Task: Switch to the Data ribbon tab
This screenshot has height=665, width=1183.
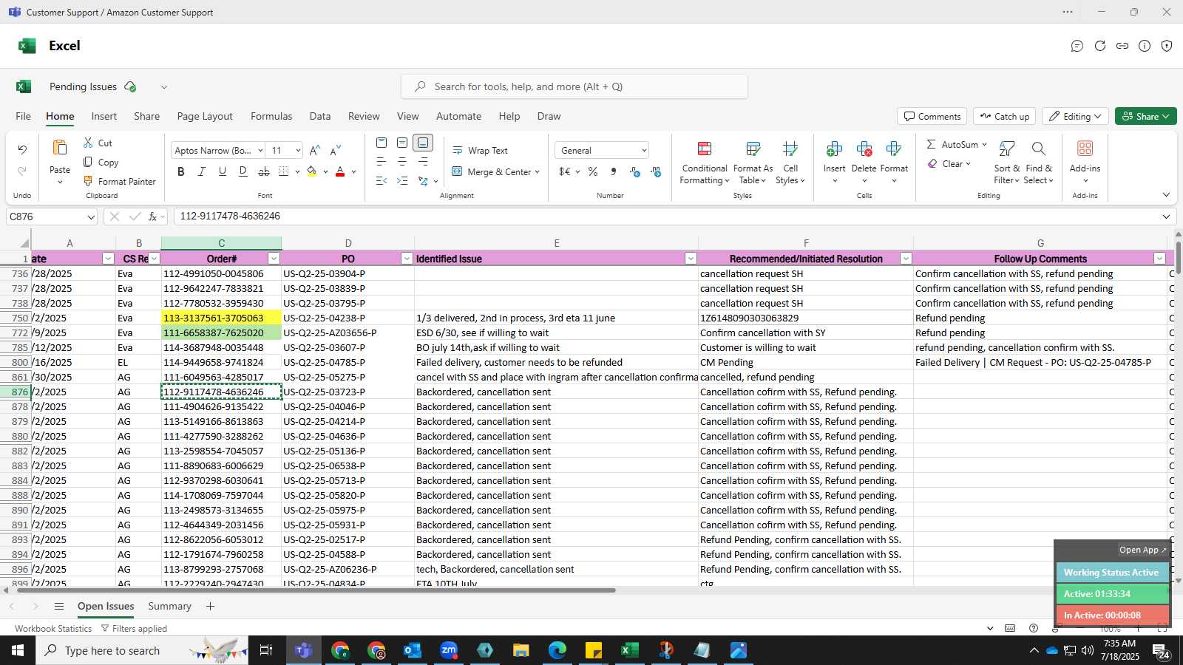Action: coord(320,116)
